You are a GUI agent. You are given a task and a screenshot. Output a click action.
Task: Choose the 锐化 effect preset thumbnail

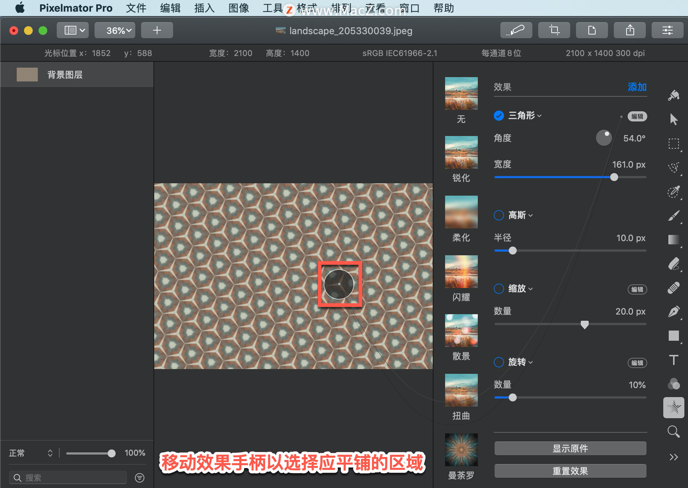coord(461,152)
